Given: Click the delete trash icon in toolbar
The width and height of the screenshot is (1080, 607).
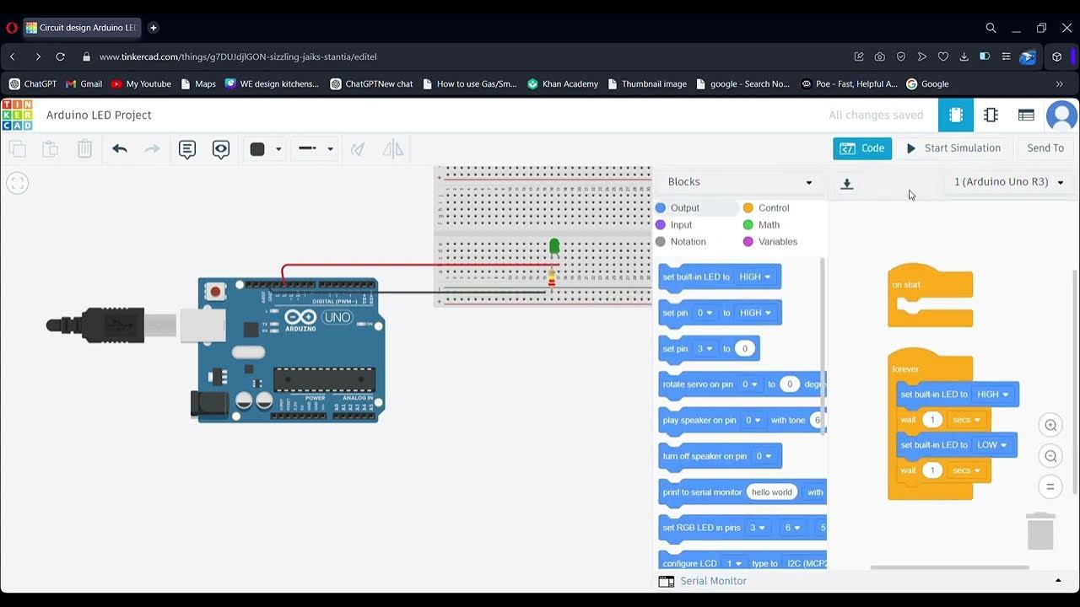Looking at the screenshot, I should click(x=84, y=149).
